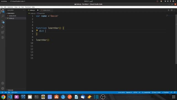
Task: Click the editor vertical scrollbar
Action: coord(176,39)
